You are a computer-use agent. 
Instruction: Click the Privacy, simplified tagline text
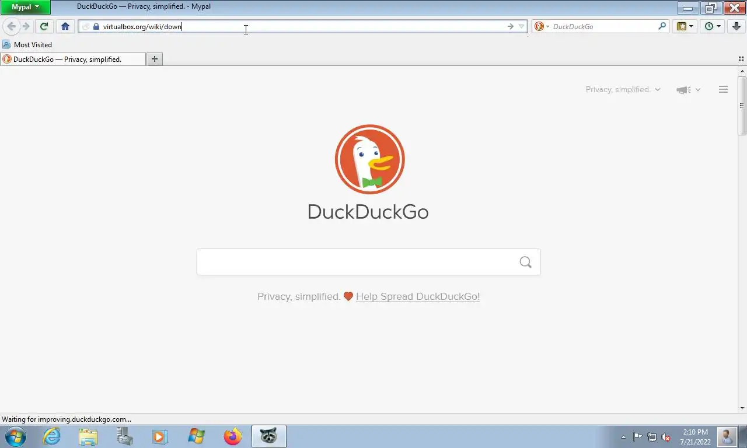pos(299,296)
